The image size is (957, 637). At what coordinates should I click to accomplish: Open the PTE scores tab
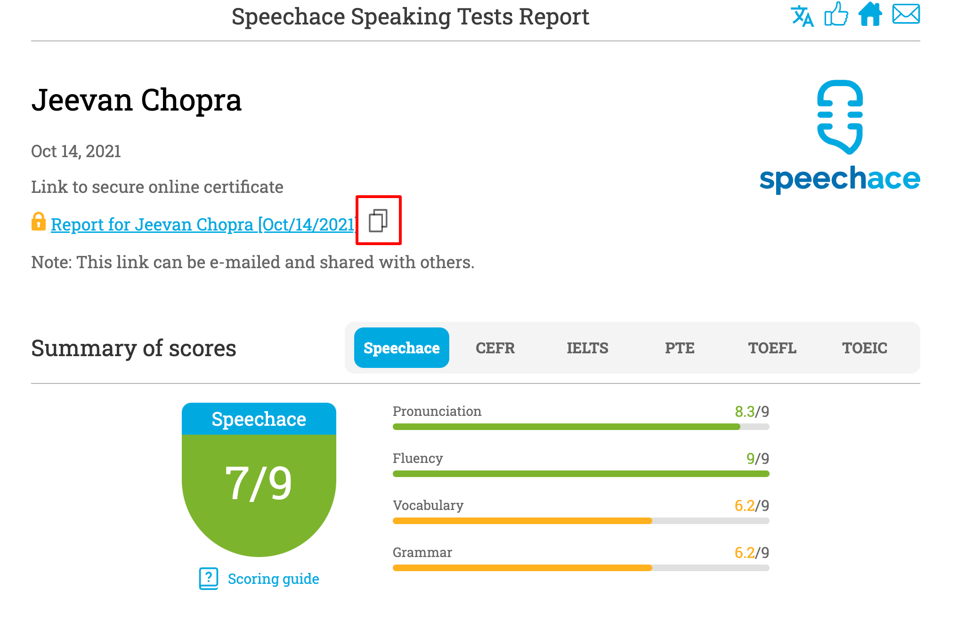(x=680, y=348)
